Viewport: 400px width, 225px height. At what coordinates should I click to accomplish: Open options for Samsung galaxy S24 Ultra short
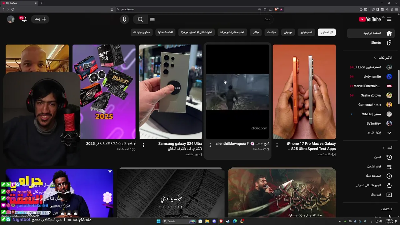click(x=143, y=145)
